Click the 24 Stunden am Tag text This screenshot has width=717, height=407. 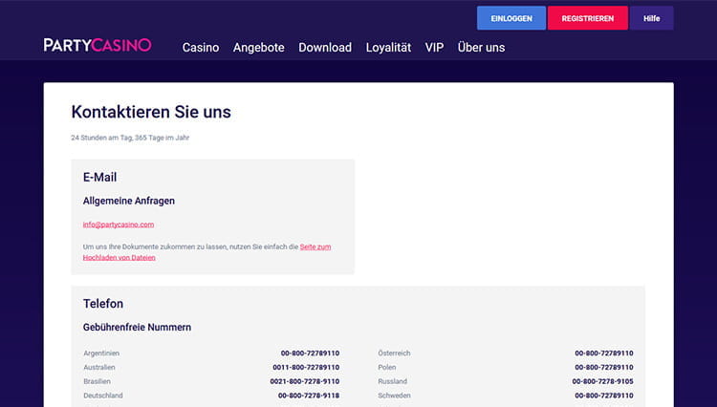click(101, 138)
